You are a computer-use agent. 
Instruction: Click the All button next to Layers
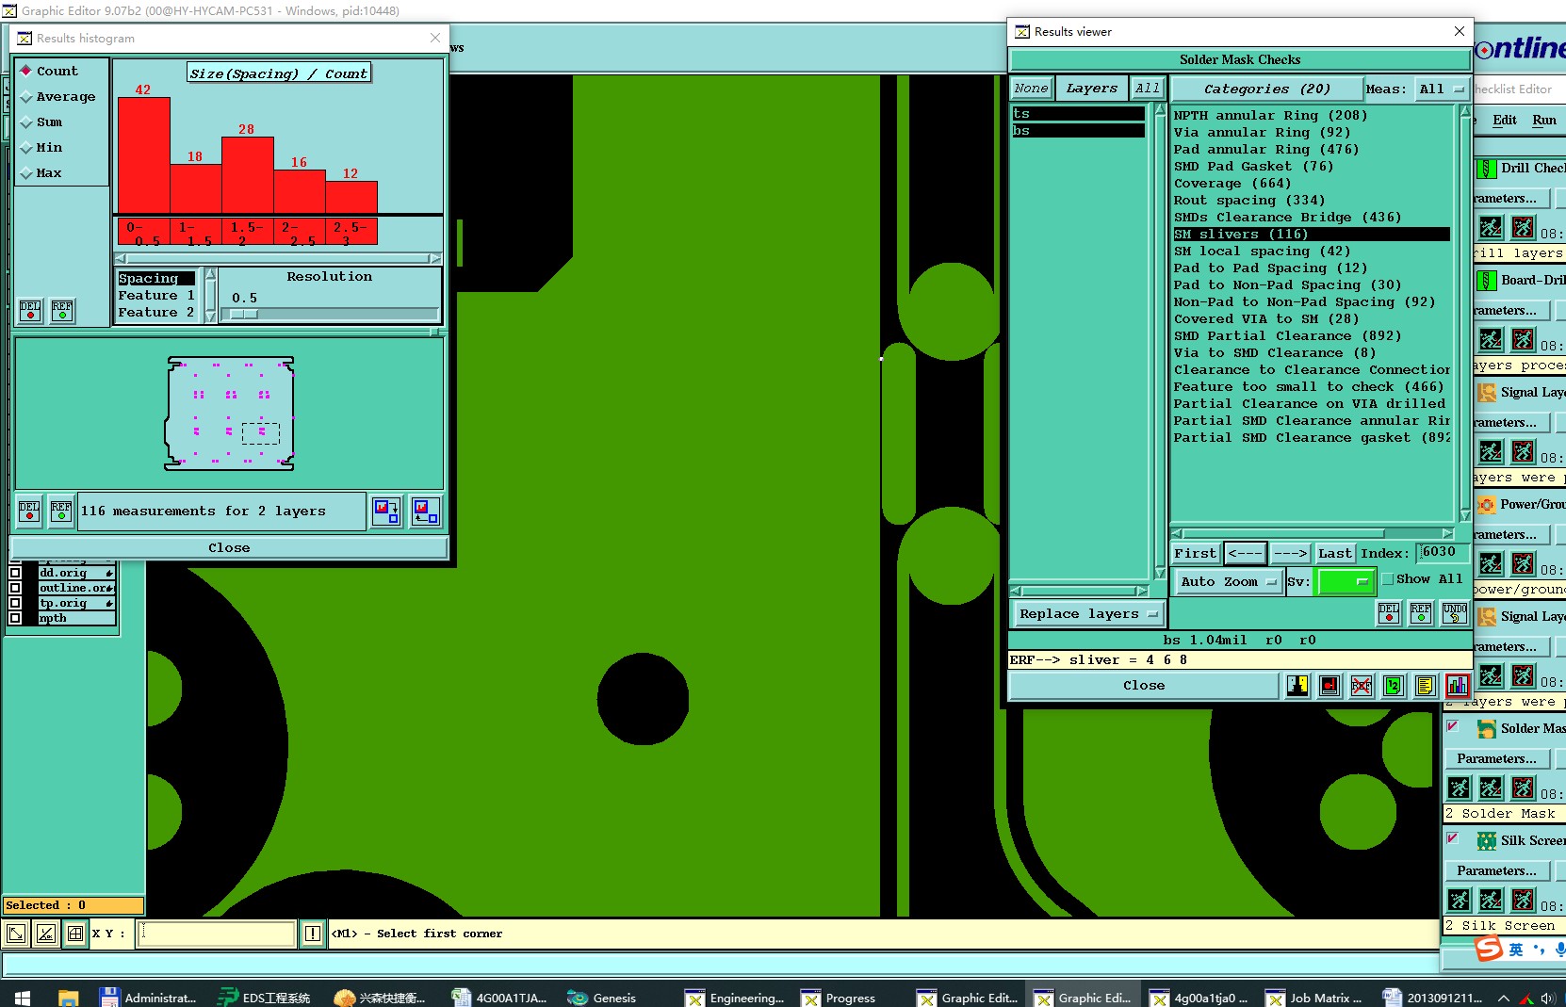point(1148,89)
